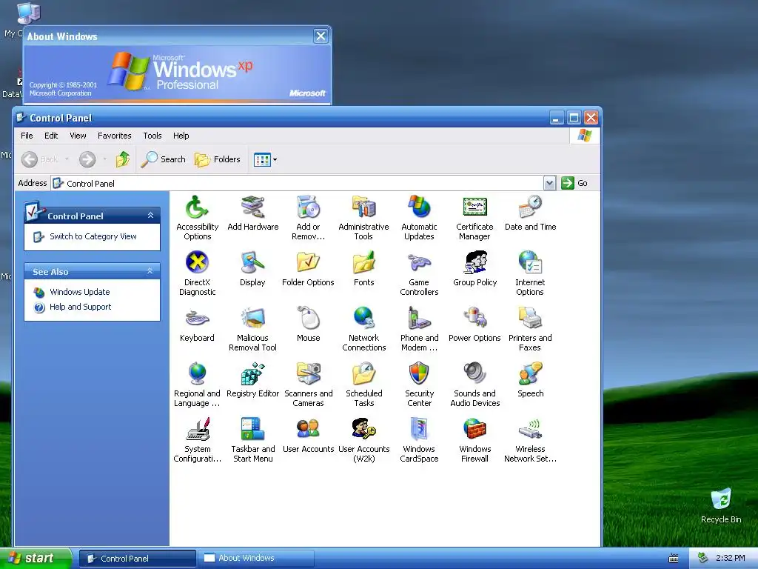The image size is (758, 569).
Task: Select Automatic Updates icon
Action: coord(419,207)
